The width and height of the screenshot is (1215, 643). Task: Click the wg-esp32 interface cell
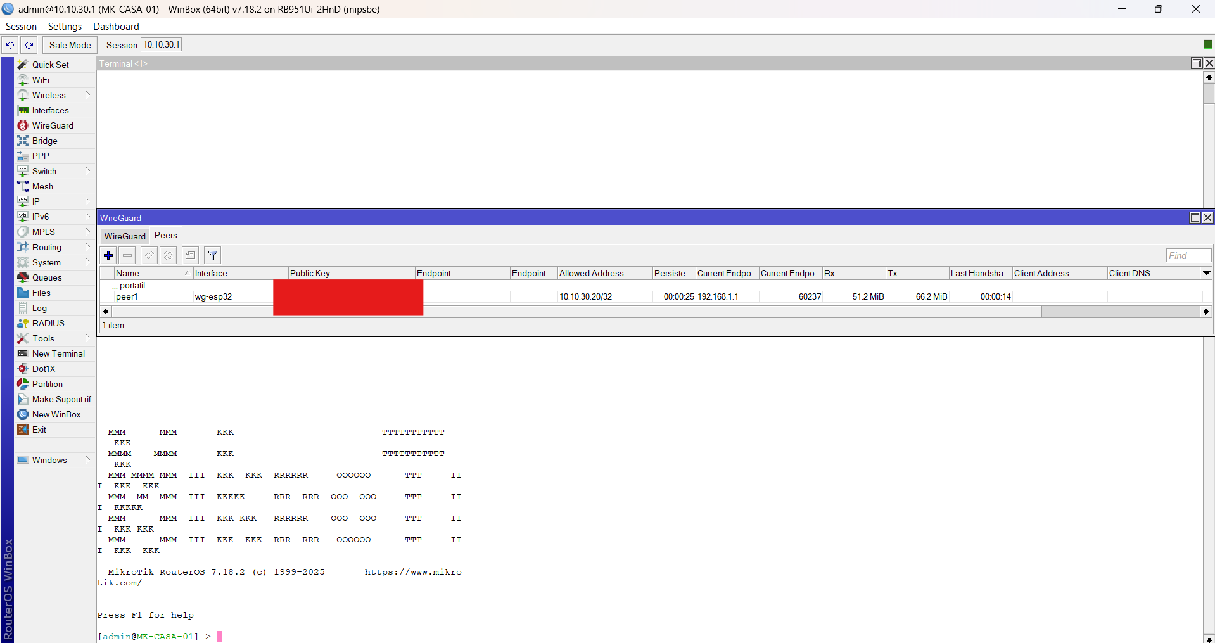[213, 296]
